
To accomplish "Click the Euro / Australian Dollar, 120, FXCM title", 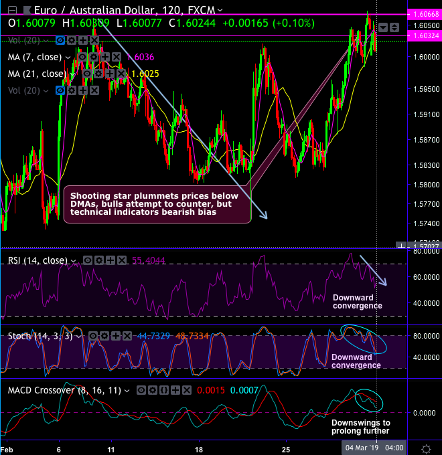I will pos(125,11).
